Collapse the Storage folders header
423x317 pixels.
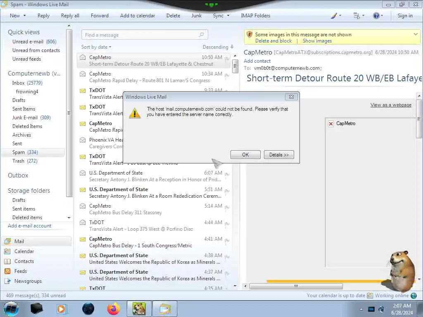pos(29,191)
